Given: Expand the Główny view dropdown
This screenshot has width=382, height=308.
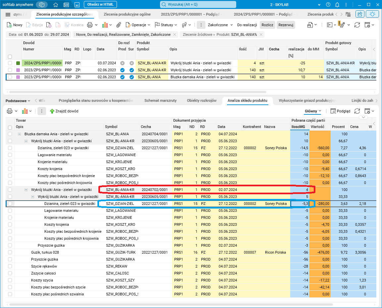Looking at the screenshot, I should coord(313,111).
